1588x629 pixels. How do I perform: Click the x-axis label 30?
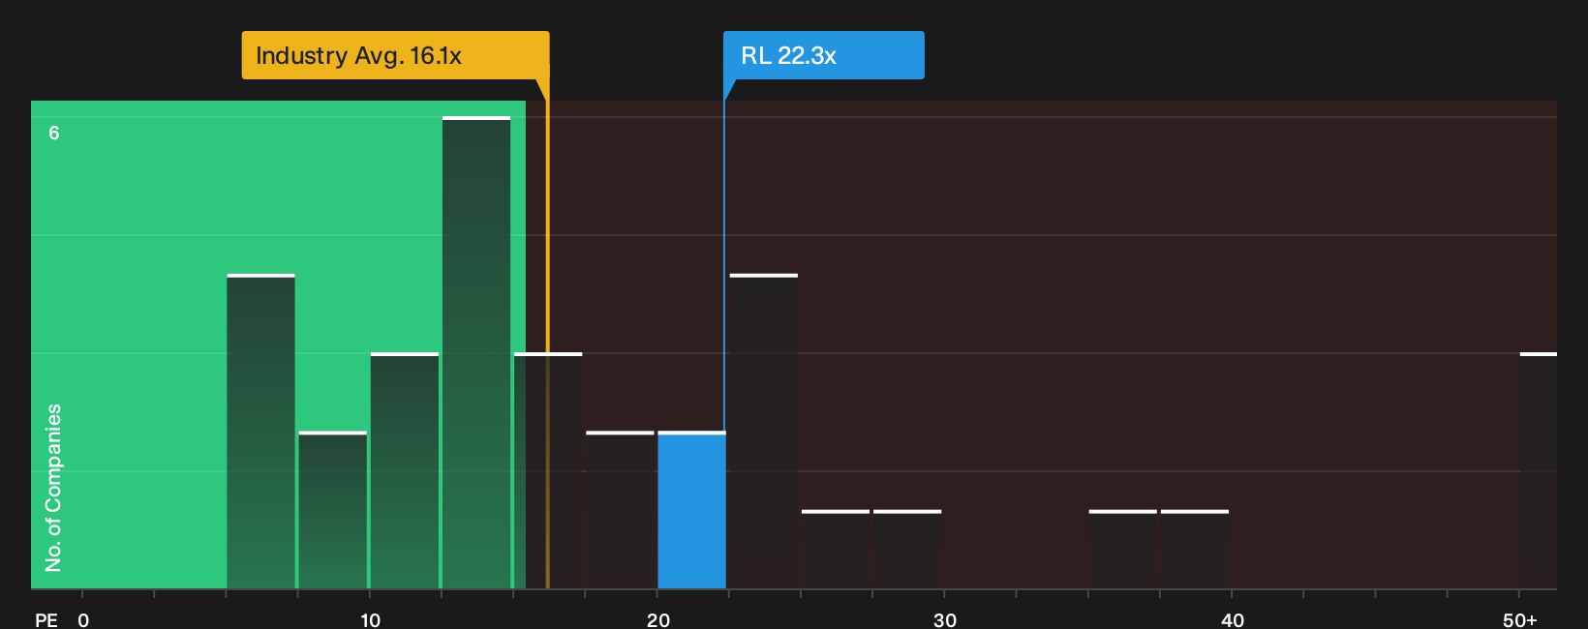tap(945, 619)
